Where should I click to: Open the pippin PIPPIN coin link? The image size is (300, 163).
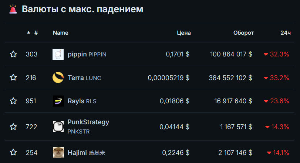(x=87, y=54)
